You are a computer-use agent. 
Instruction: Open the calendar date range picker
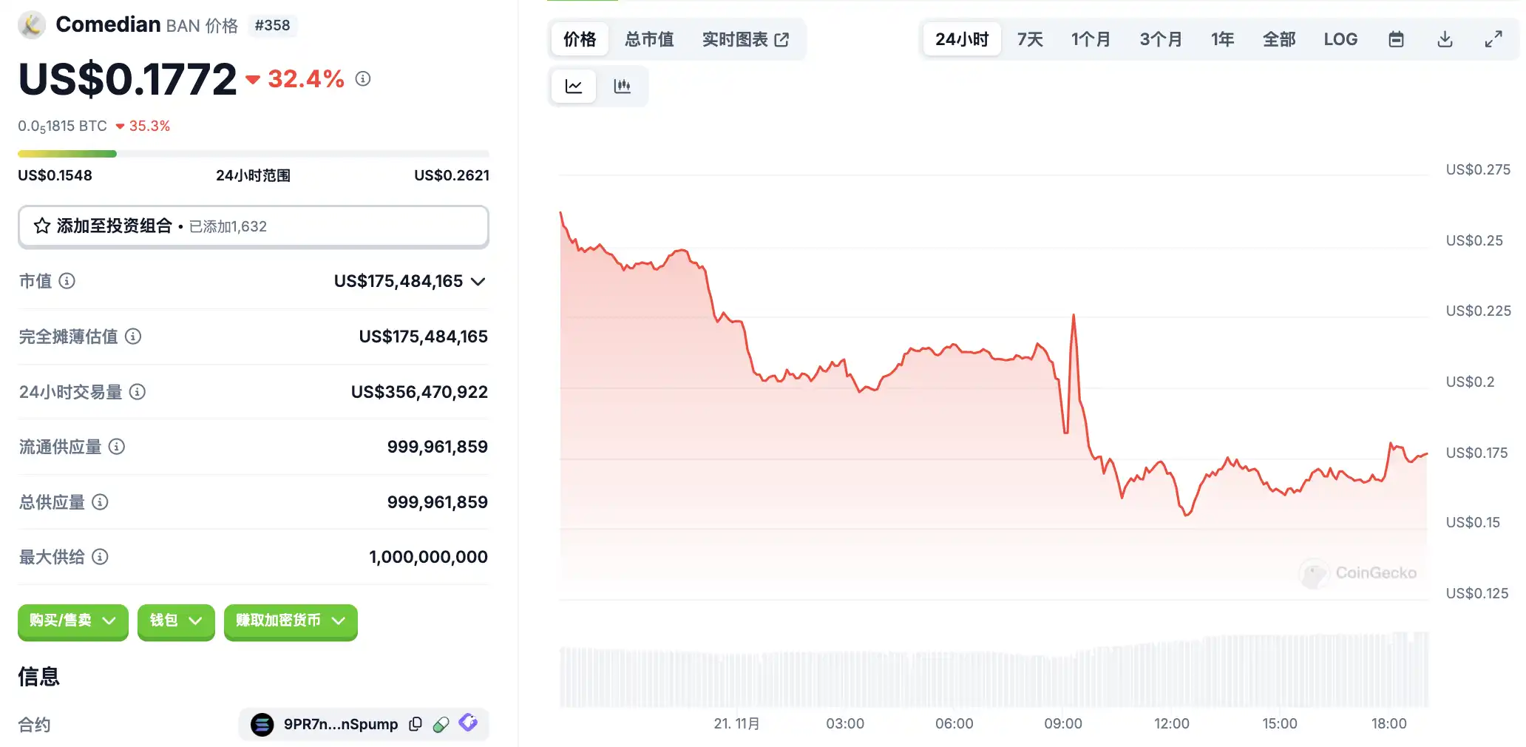pyautogui.click(x=1396, y=39)
